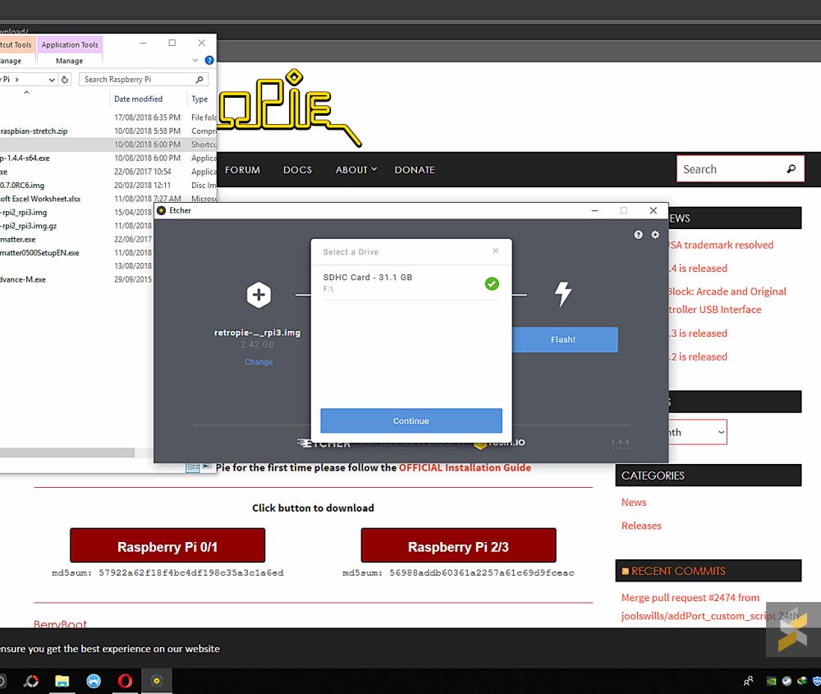Toggle the SDHC Card green checkmark
The image size is (821, 694).
pyautogui.click(x=492, y=283)
